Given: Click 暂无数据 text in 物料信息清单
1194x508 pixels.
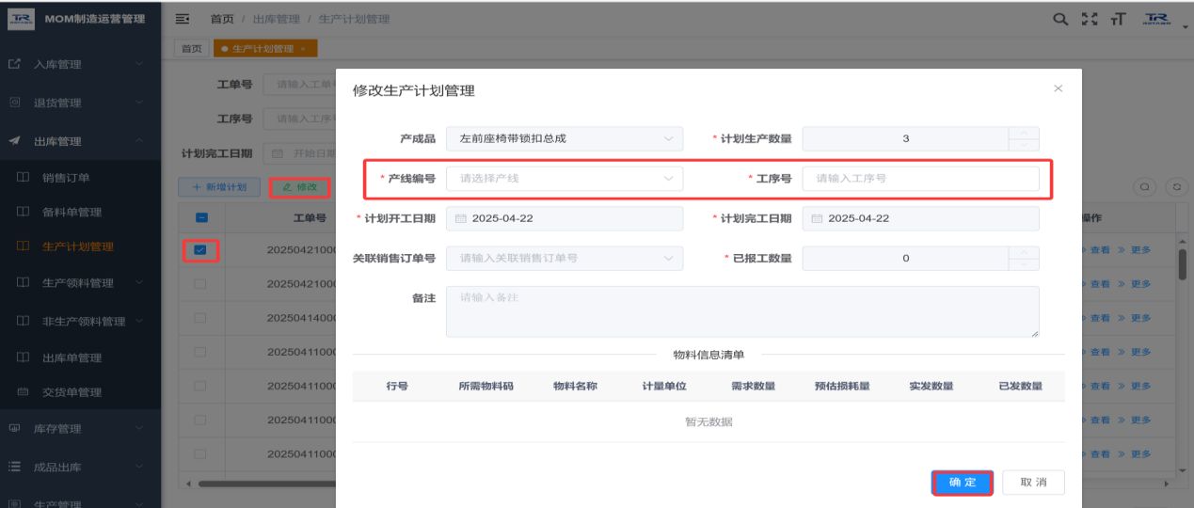Looking at the screenshot, I should pyautogui.click(x=708, y=421).
